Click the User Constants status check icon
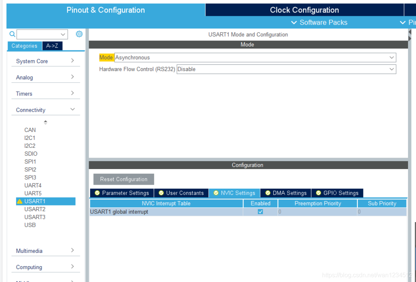416x282 pixels. [161, 193]
